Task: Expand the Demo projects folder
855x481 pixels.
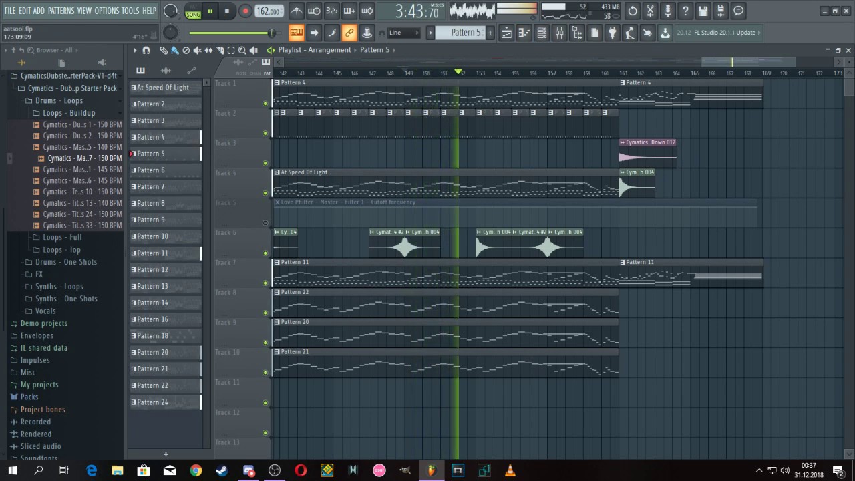Action: (x=44, y=323)
